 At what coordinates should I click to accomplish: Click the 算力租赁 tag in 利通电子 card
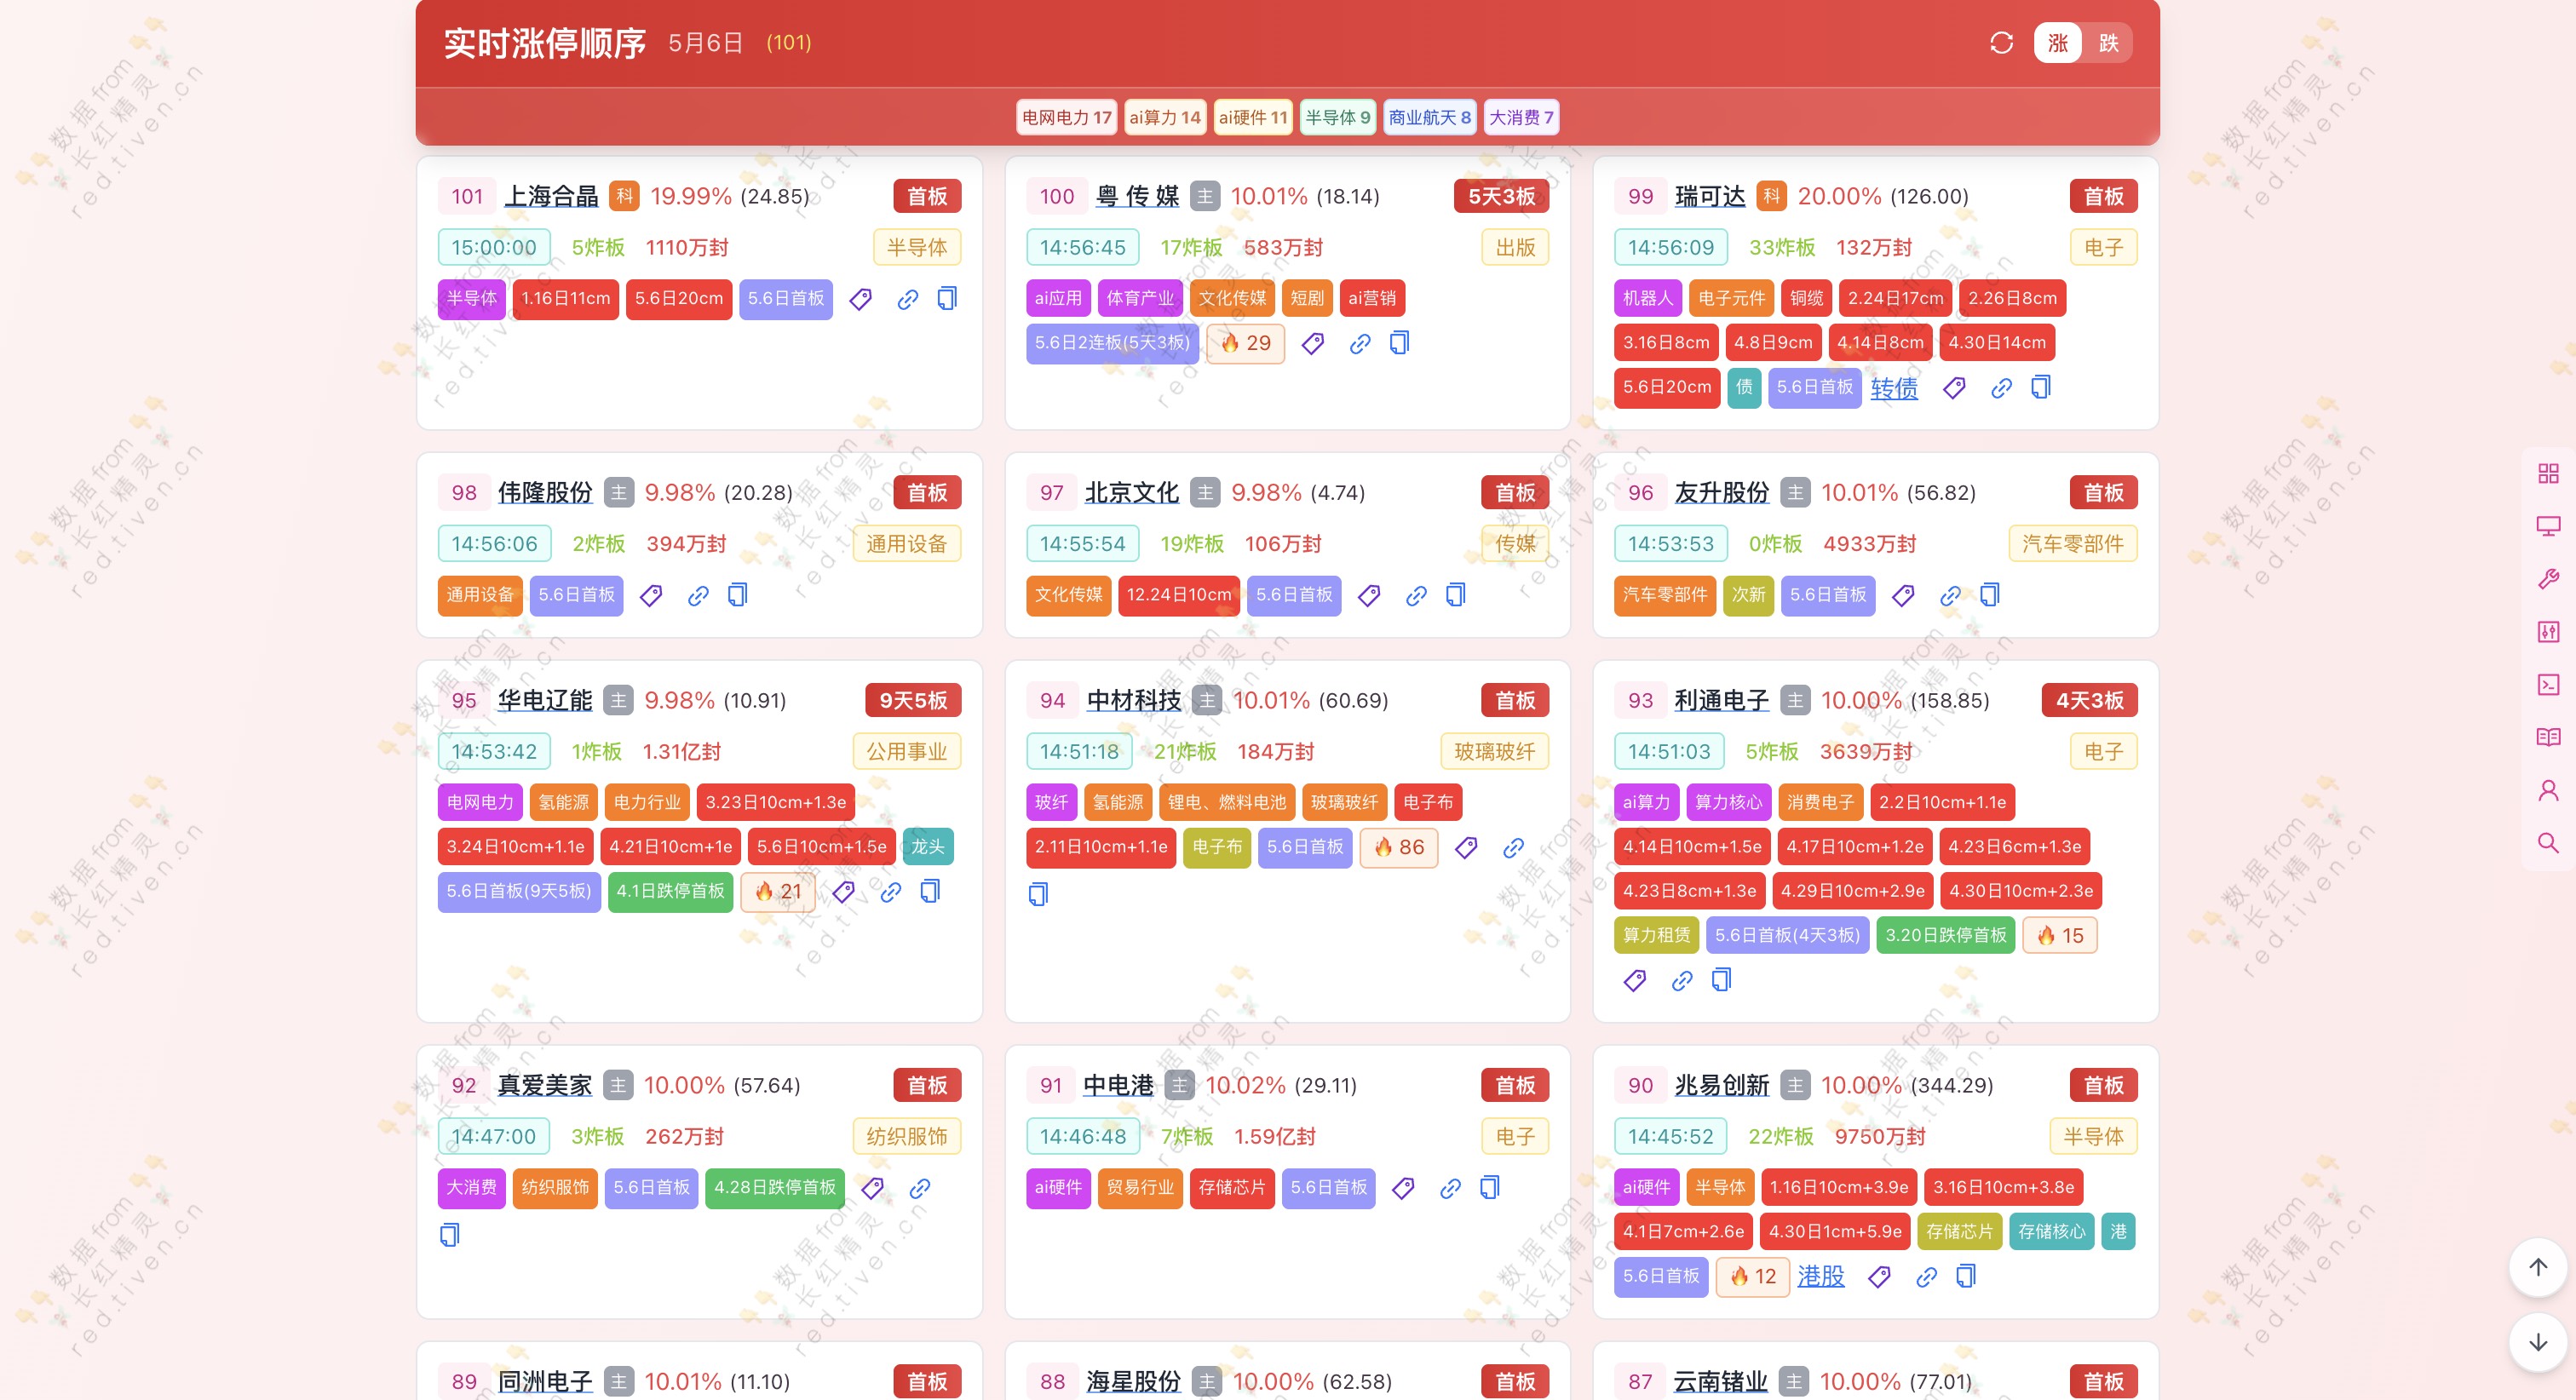[1656, 936]
